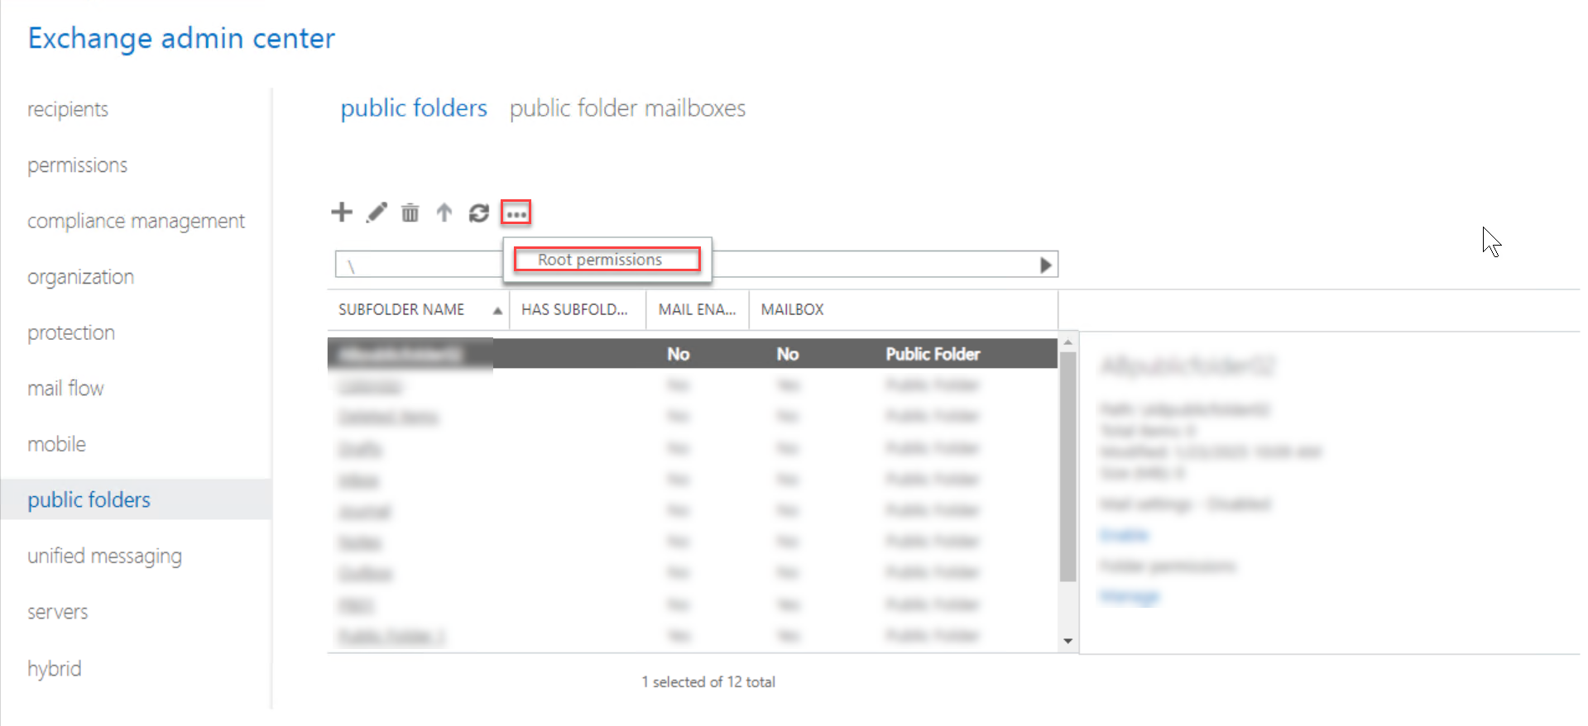This screenshot has width=1588, height=726.
Task: Click the arrow at path box end
Action: coord(1046,265)
